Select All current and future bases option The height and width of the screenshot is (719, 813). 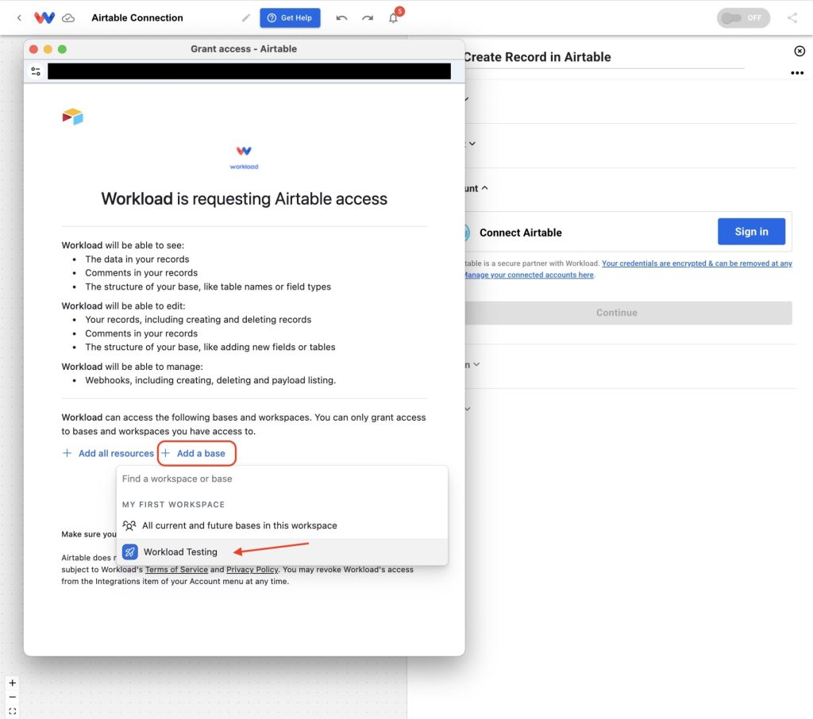coord(282,525)
